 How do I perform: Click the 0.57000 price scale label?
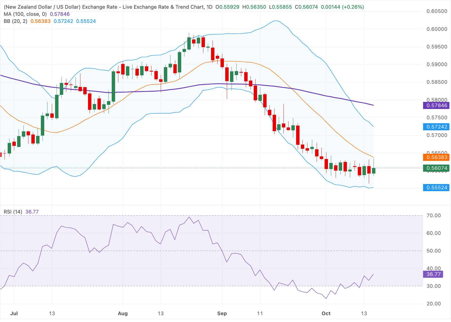[437, 135]
